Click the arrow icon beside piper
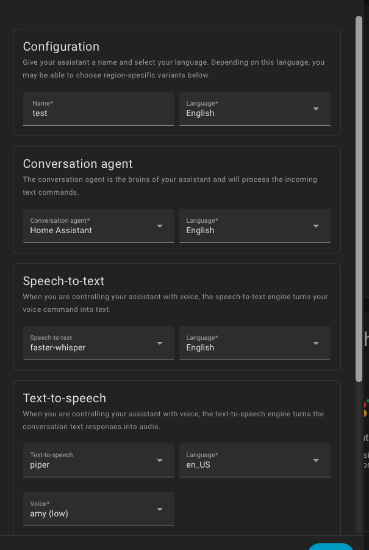Image resolution: width=369 pixels, height=550 pixels. (x=160, y=460)
